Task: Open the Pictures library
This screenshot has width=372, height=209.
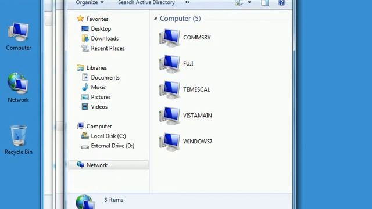Action: [x=101, y=97]
